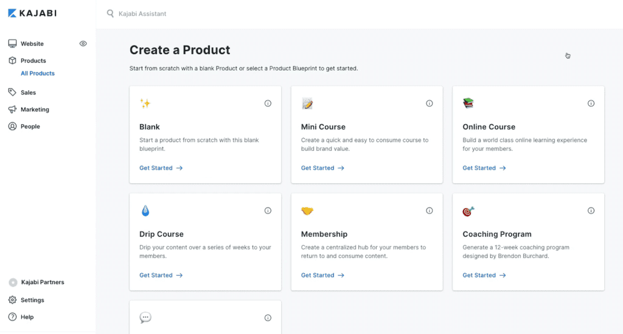Click the People person icon

(x=12, y=127)
